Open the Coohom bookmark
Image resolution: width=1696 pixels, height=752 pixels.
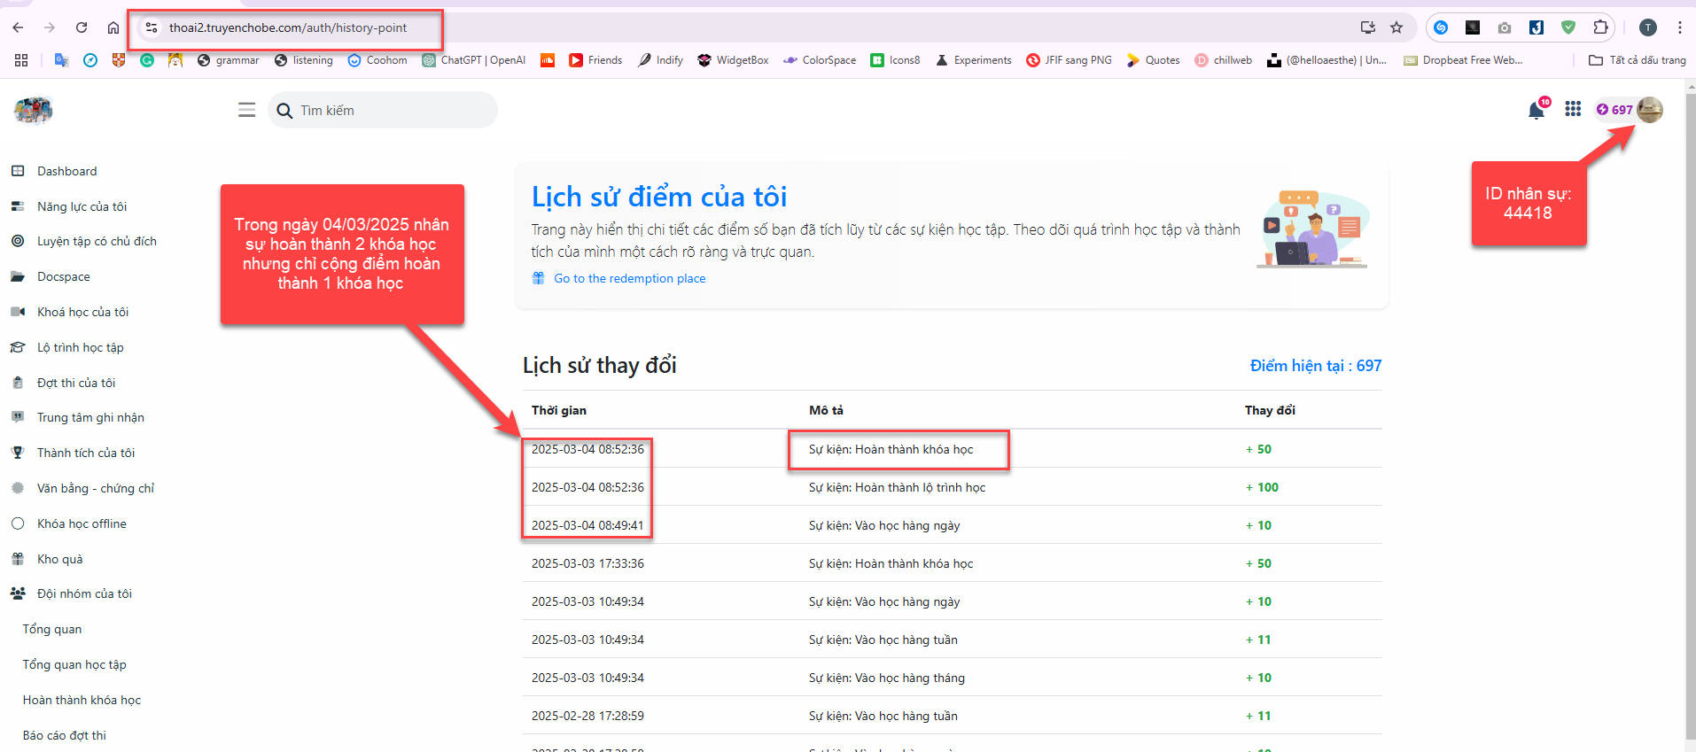[x=377, y=60]
